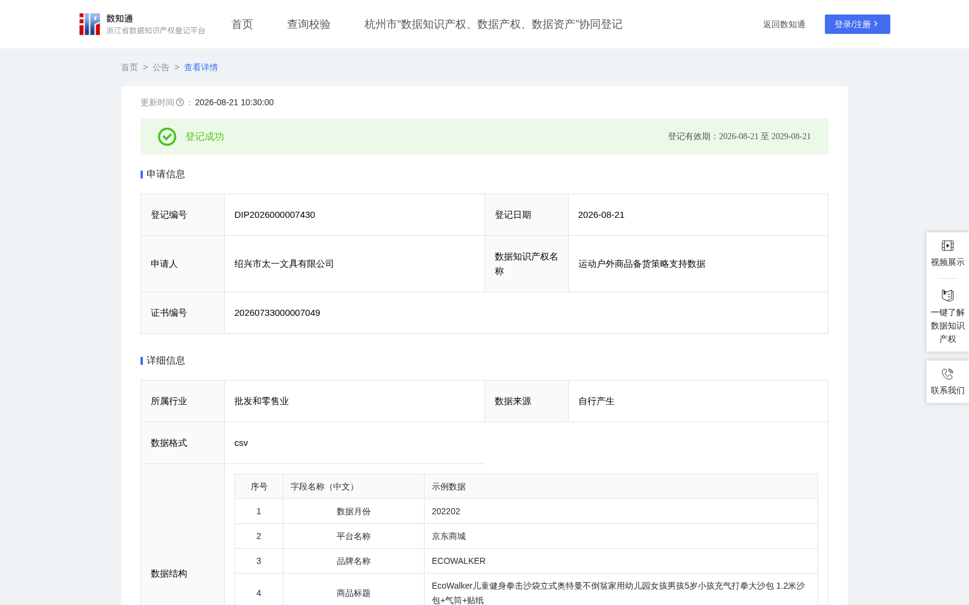Image resolution: width=969 pixels, height=605 pixels.
Task: Click the csv data format value
Action: 241,443
